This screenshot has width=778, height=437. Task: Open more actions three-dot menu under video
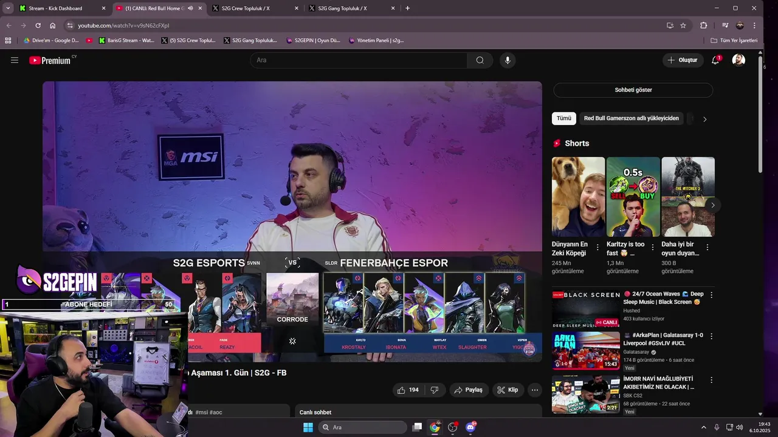pos(535,390)
